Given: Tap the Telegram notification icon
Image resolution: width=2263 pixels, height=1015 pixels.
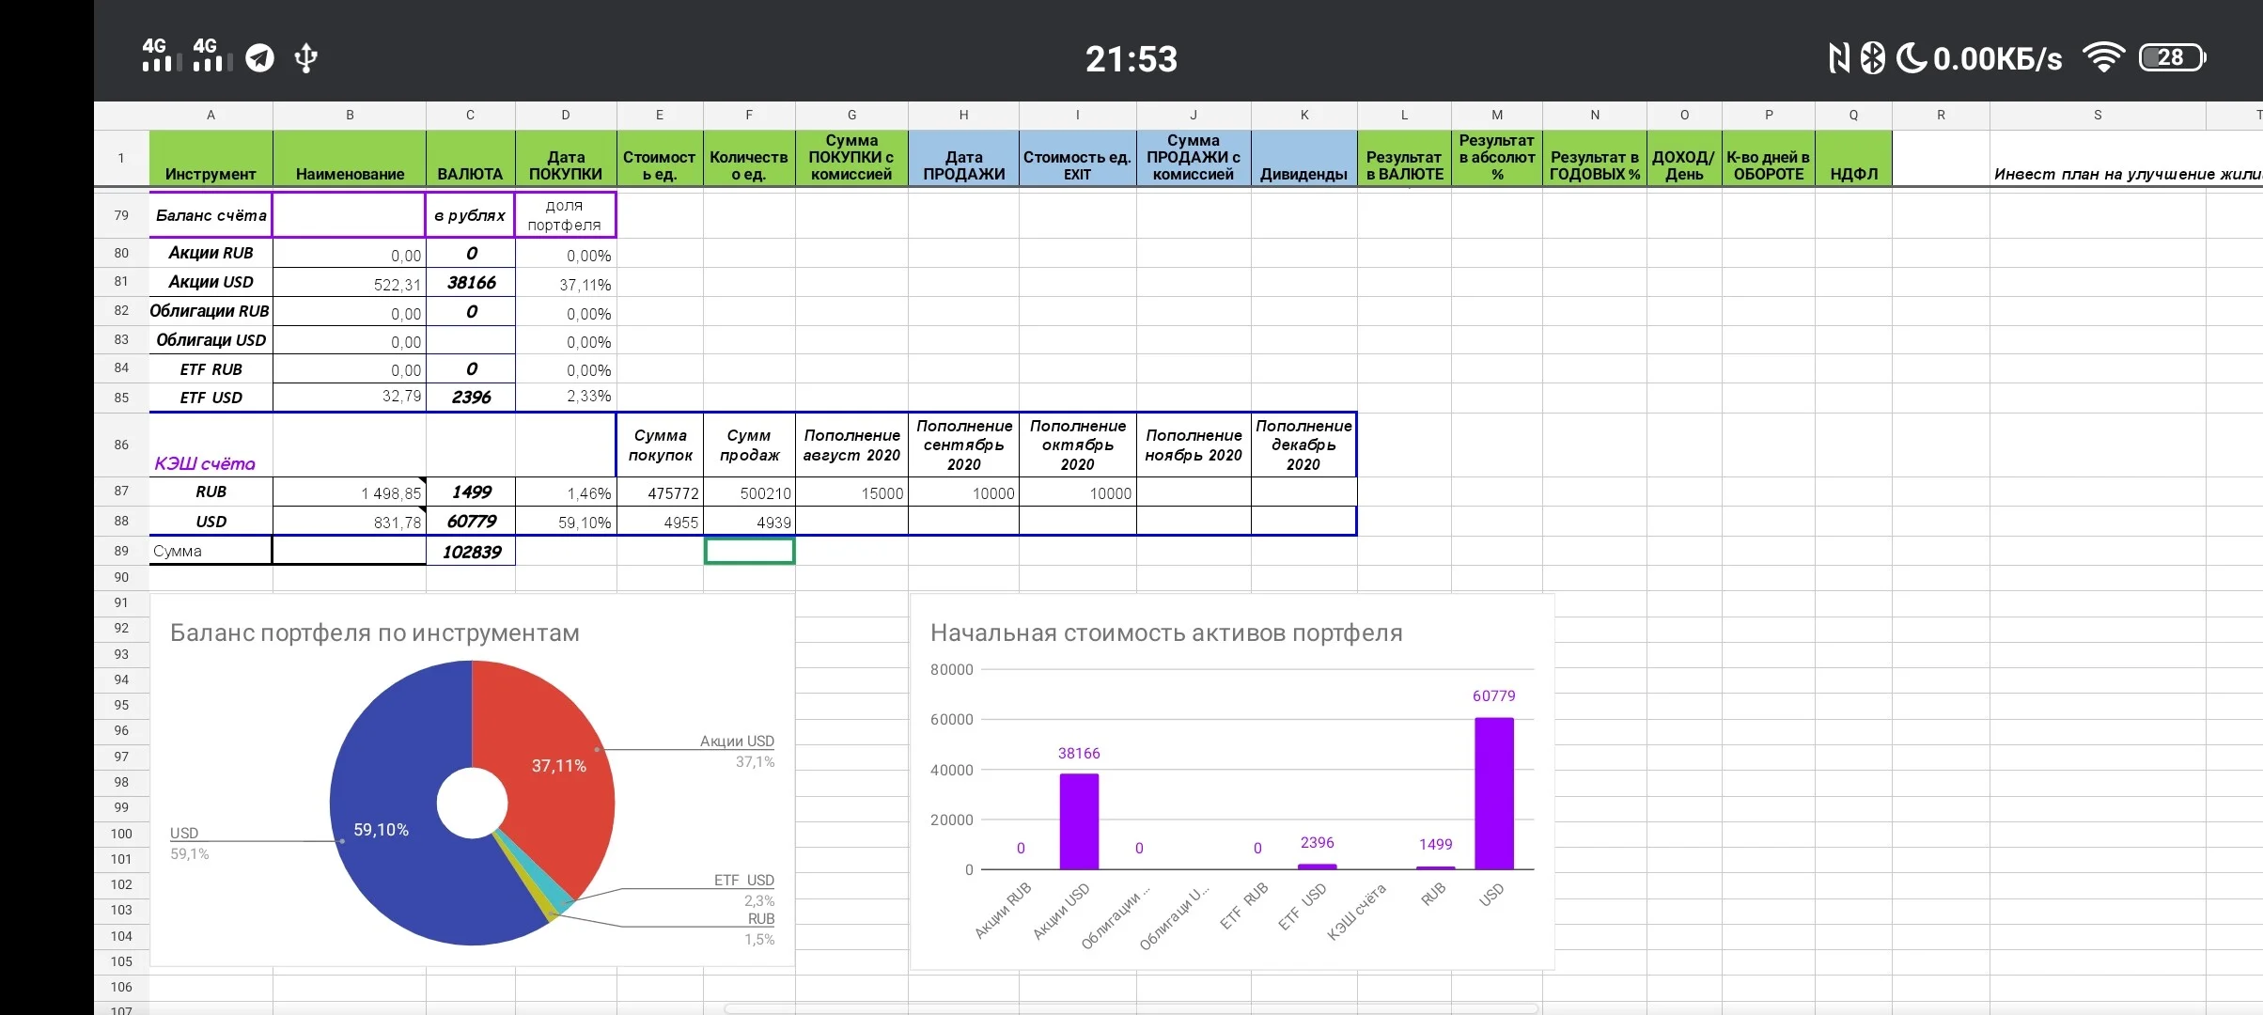Looking at the screenshot, I should (x=260, y=58).
